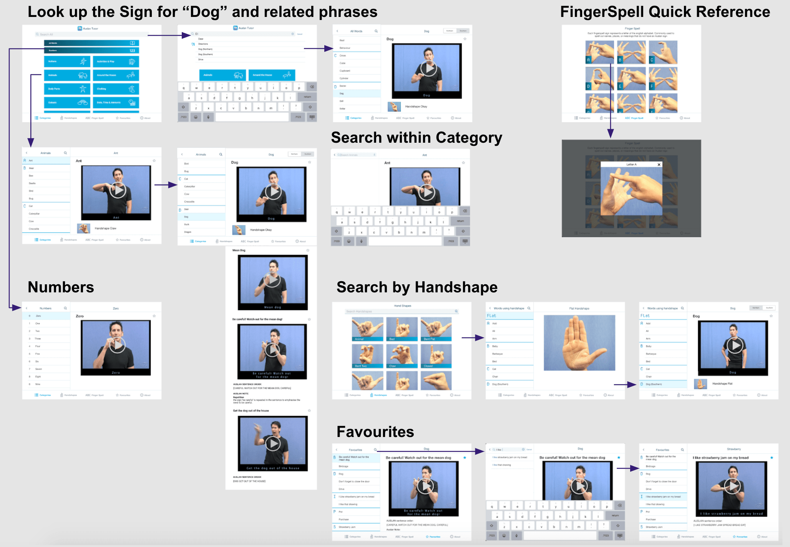
Task: Tap the backspace key on Search Animals keyboard
Action: pos(465,211)
